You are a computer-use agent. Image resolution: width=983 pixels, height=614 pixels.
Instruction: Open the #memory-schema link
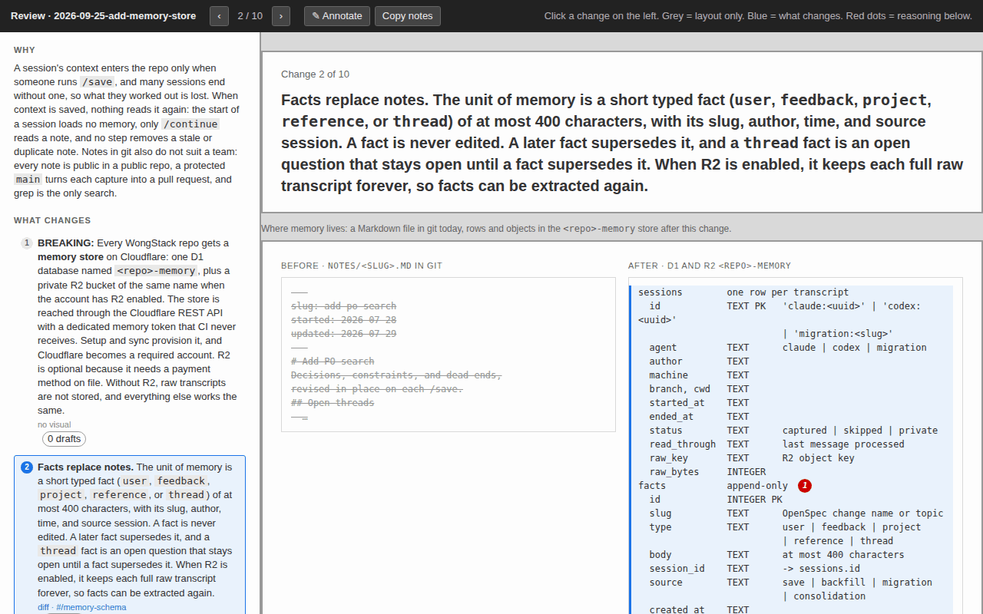91,607
